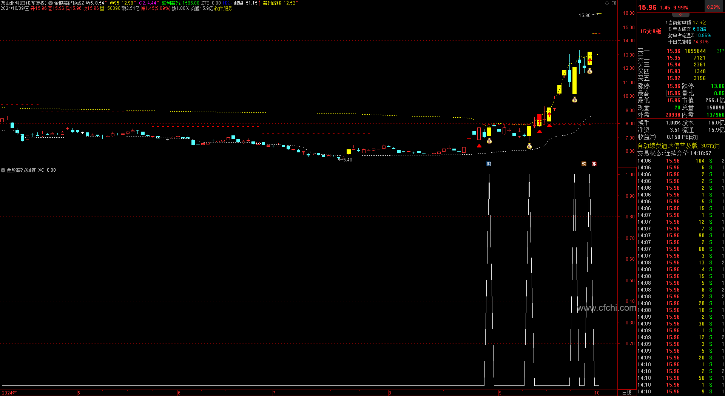Viewport: 725px width, 396px height.
Task: Select the 14:07 tick with volume 90
Action: pyautogui.click(x=681, y=235)
